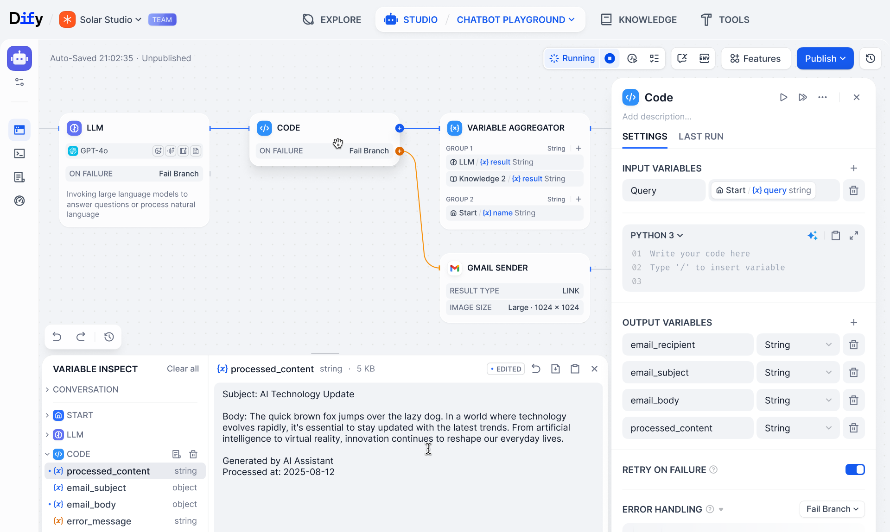
Task: Open the more options menu for Code
Action: [823, 97]
